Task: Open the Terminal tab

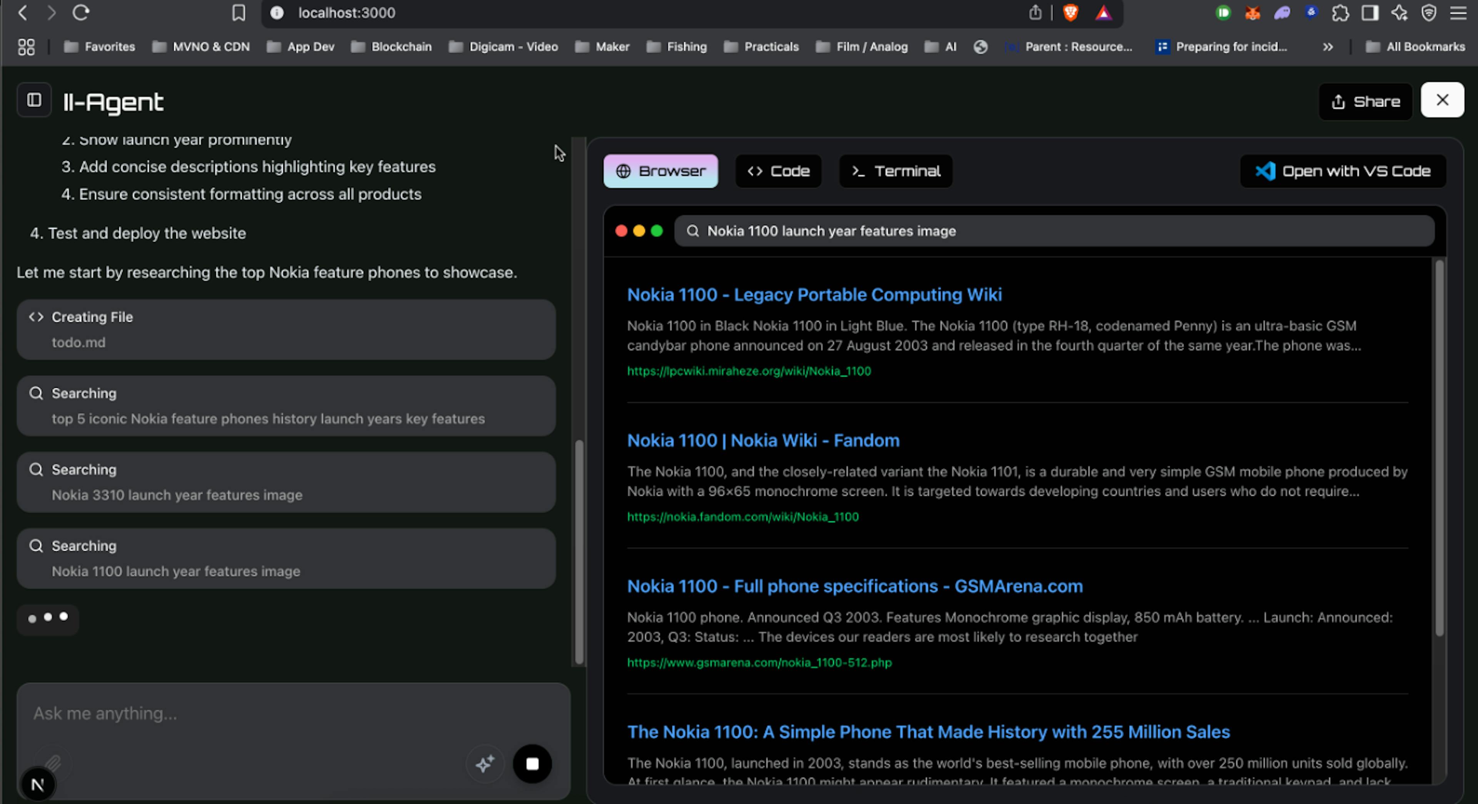Action: (895, 171)
